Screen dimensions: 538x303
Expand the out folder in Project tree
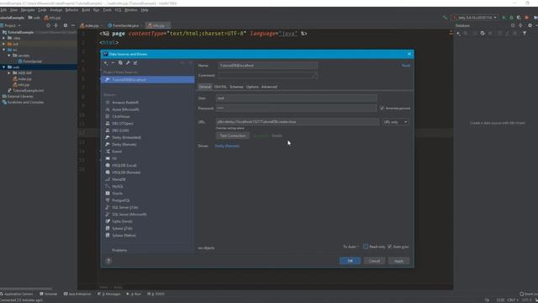coord(3,44)
